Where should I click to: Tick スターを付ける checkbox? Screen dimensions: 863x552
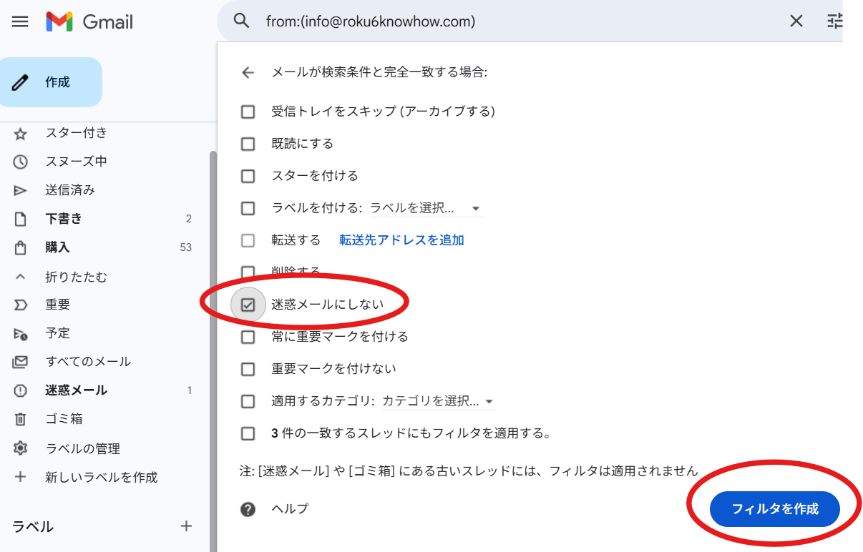[x=248, y=176]
